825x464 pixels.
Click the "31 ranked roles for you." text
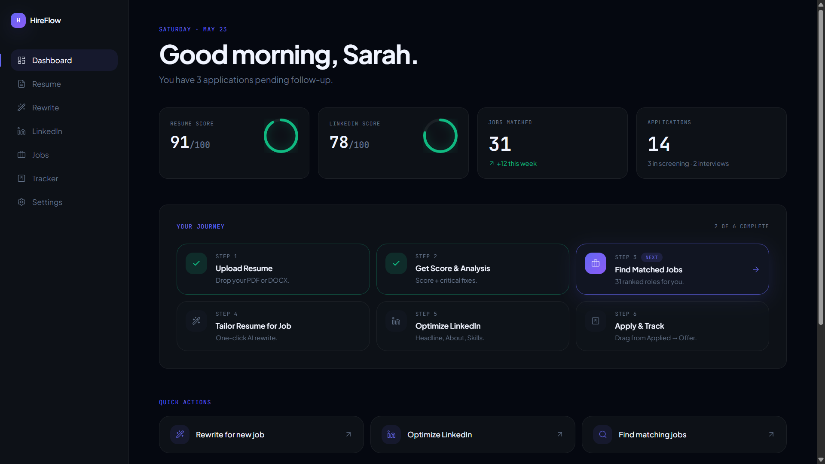click(x=649, y=282)
